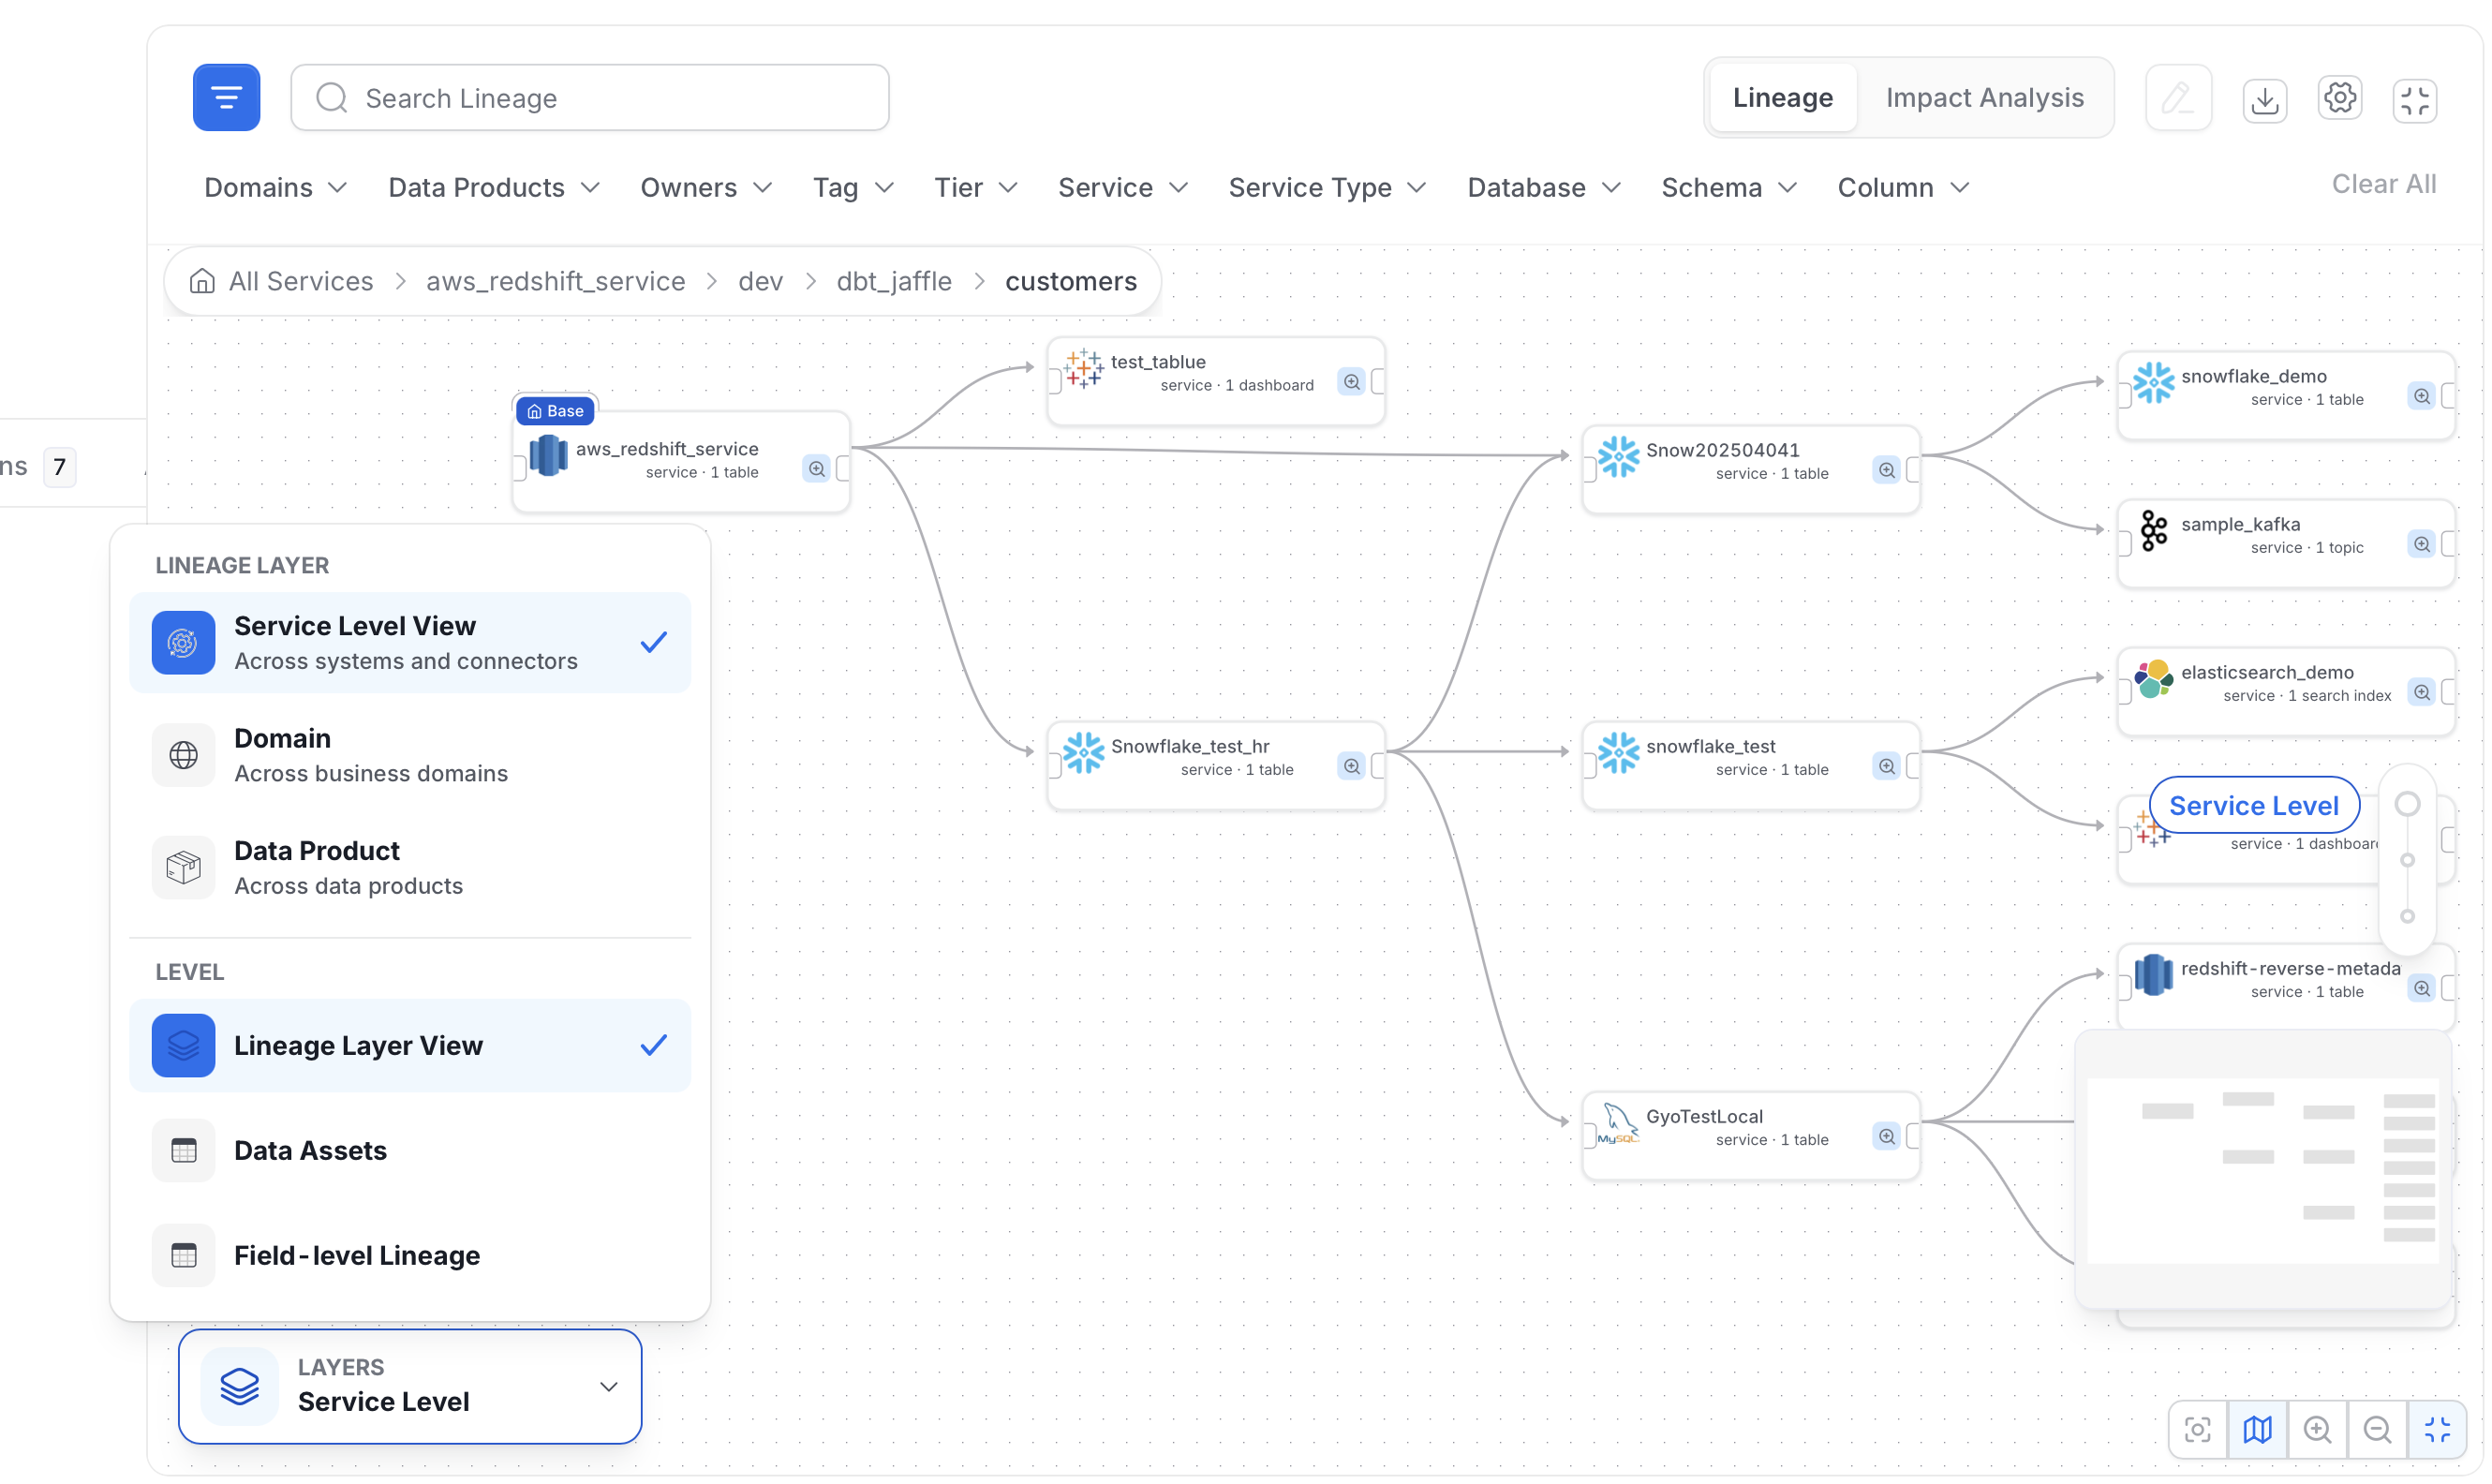Click top point on Service Level slider

pos(2407,804)
